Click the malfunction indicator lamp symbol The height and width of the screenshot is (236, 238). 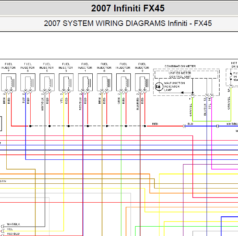[x=159, y=86]
